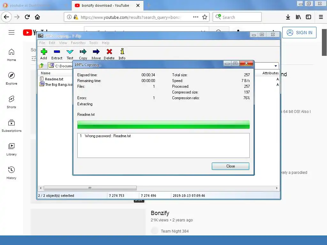Click the green extraction progress bar

tap(163, 125)
